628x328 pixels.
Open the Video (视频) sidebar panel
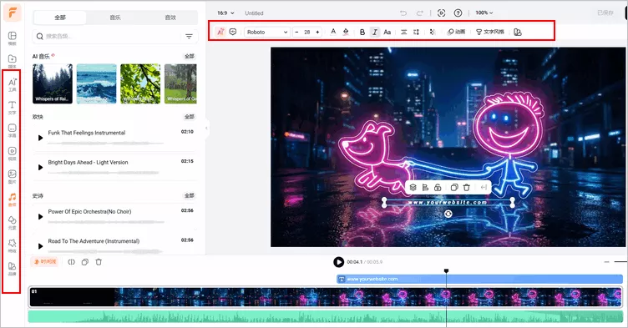click(x=12, y=154)
